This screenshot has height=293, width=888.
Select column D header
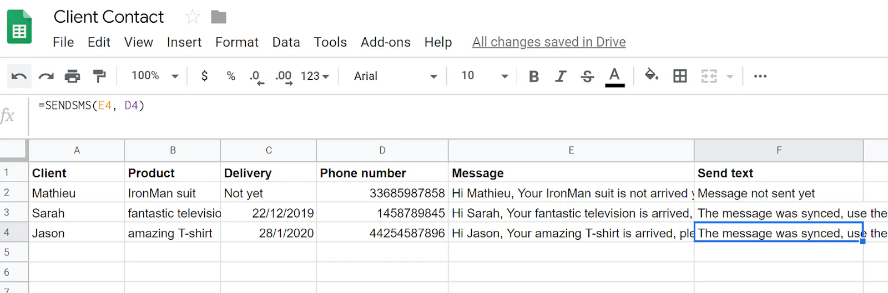[382, 150]
